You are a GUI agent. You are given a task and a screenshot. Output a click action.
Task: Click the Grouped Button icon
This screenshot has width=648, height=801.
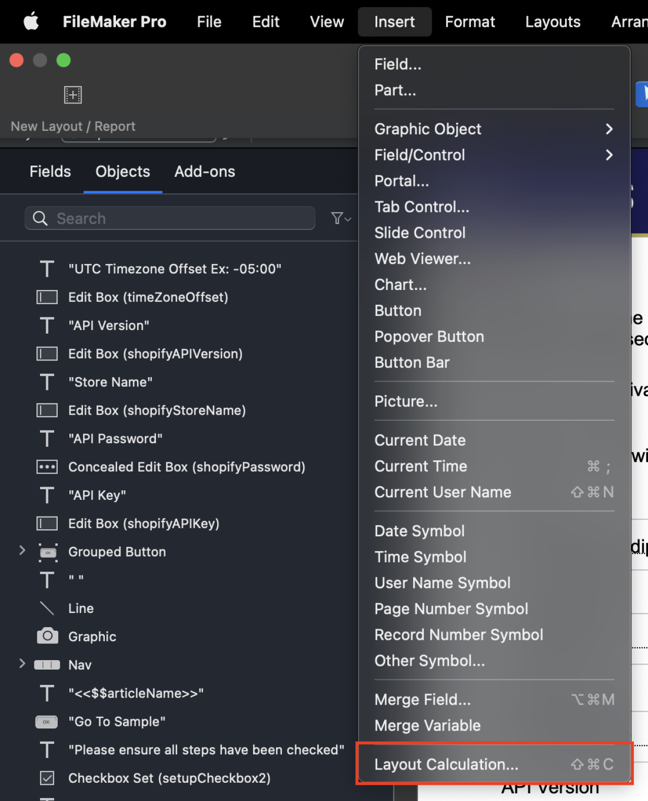point(48,552)
